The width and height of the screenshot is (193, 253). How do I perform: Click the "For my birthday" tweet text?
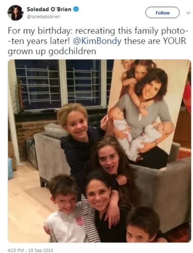click(x=97, y=41)
